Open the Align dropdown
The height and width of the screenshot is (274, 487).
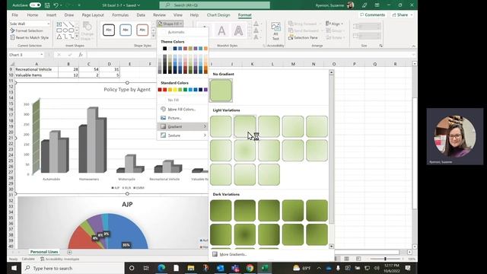[x=335, y=24]
